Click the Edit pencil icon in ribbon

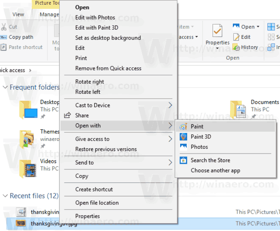(x=236, y=37)
